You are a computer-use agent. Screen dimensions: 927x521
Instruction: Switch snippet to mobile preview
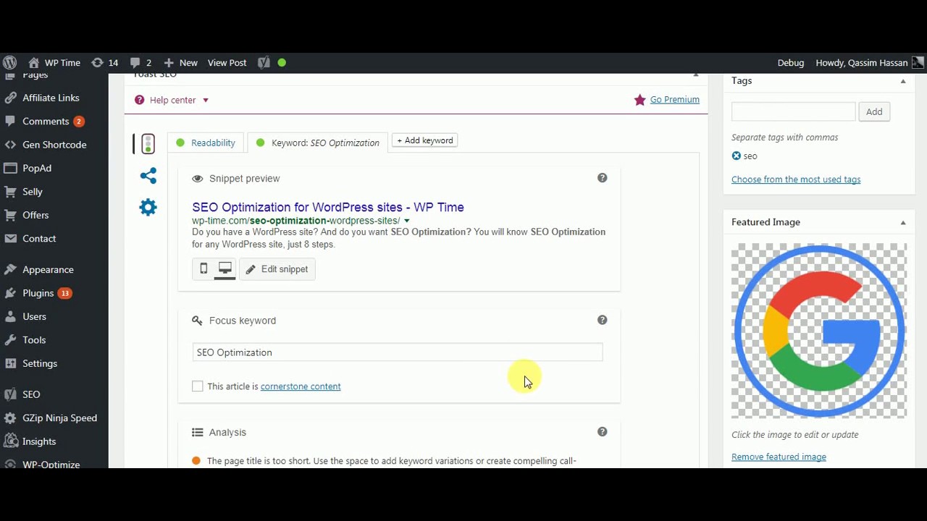click(x=204, y=269)
